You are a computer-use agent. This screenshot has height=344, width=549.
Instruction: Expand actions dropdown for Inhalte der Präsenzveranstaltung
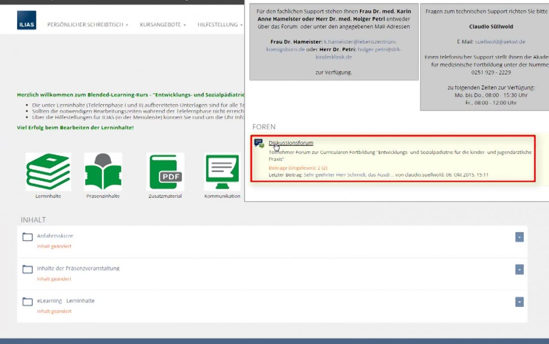pos(519,269)
